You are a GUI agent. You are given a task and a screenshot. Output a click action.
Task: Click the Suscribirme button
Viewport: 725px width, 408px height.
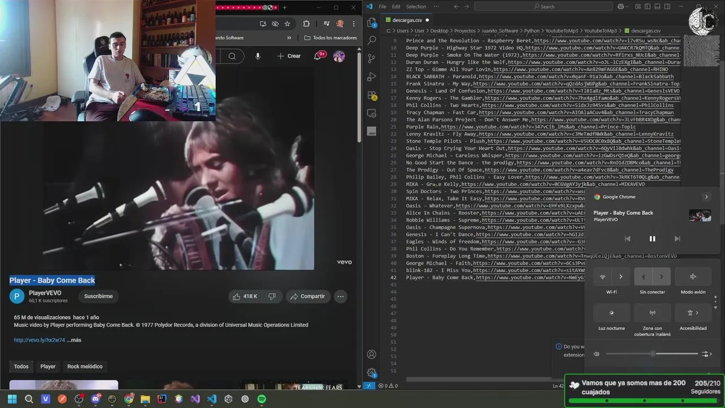tap(99, 296)
